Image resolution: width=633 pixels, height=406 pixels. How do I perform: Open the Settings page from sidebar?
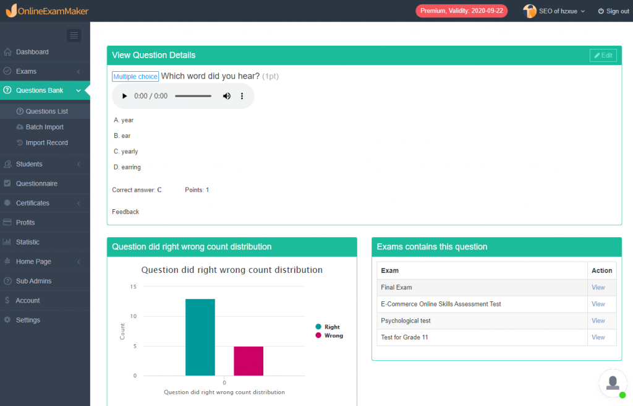[28, 320]
